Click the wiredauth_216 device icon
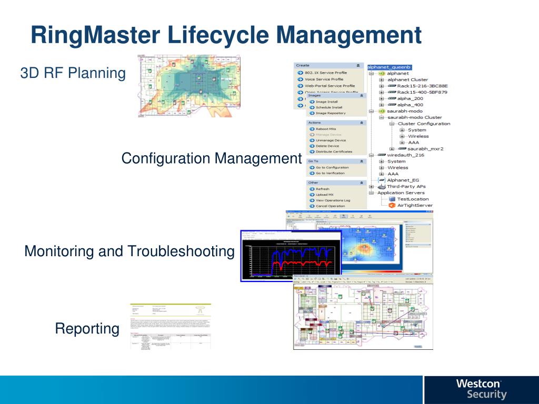Viewport: 539px width, 404px height. click(381, 155)
